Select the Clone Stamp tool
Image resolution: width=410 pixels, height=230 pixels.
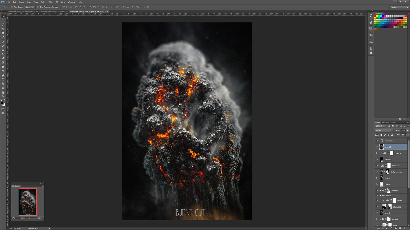point(3,50)
